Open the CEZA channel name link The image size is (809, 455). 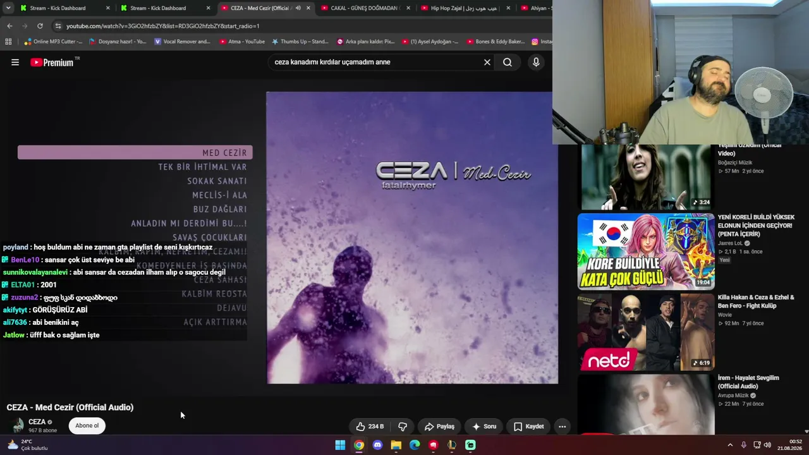coord(37,422)
